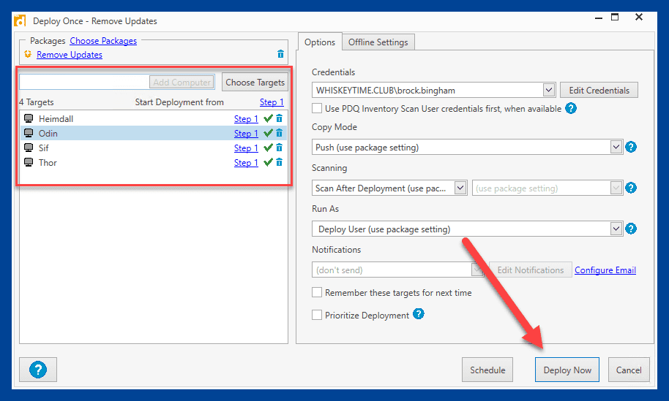Open the Remove Updates package link
This screenshot has width=669, height=401.
(70, 55)
